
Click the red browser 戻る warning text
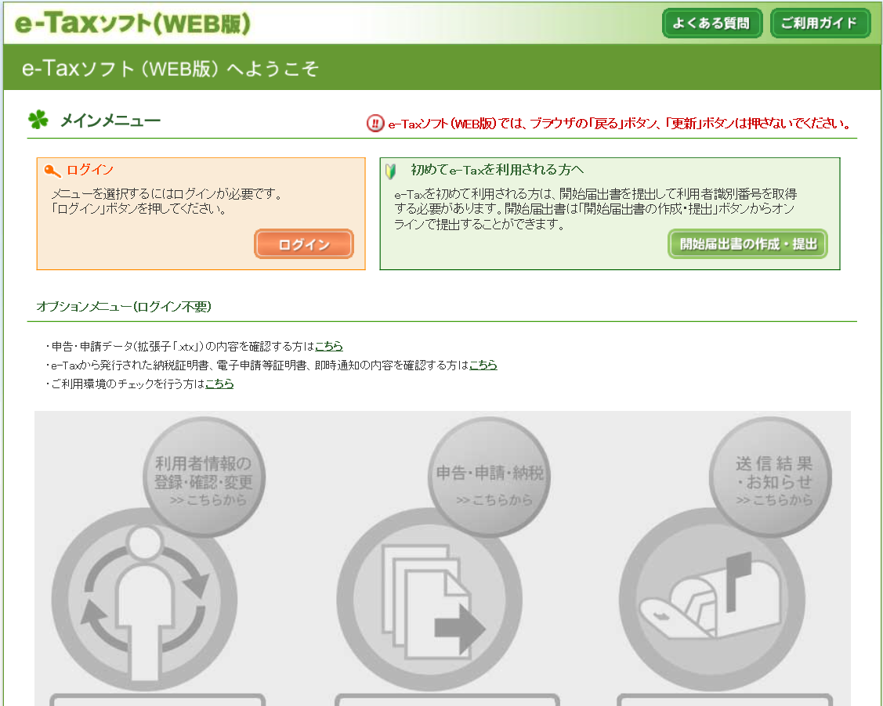click(620, 123)
